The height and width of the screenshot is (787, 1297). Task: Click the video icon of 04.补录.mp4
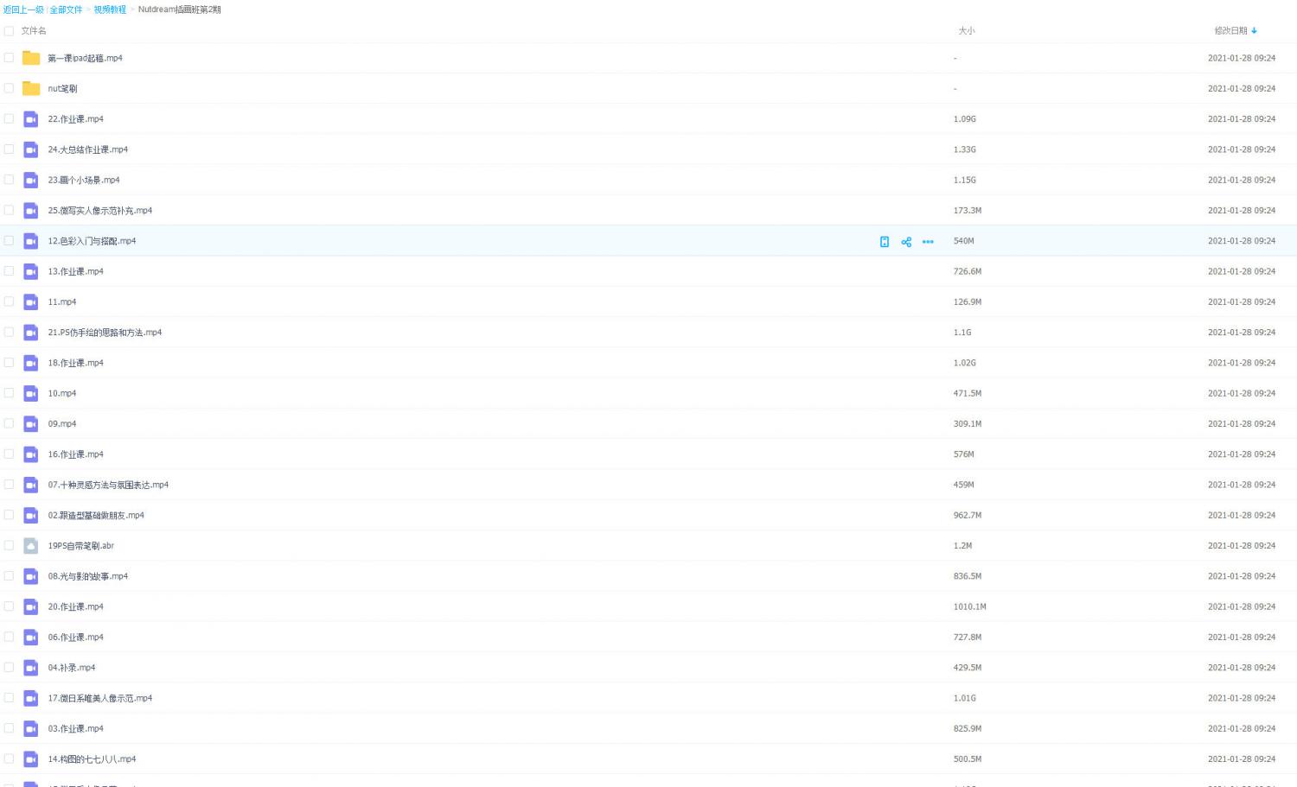click(31, 668)
